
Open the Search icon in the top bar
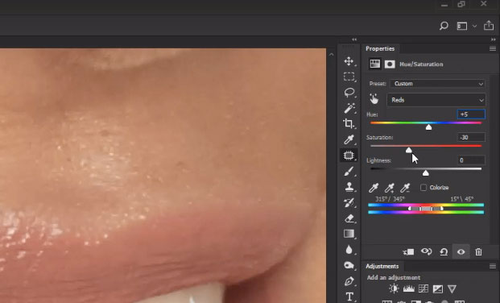coord(444,26)
